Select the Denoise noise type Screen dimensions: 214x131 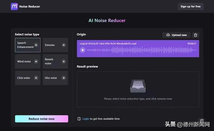(x=51, y=45)
